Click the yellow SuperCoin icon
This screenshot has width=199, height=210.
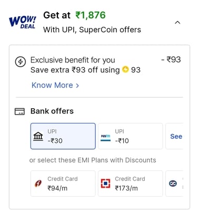pyautogui.click(x=125, y=70)
